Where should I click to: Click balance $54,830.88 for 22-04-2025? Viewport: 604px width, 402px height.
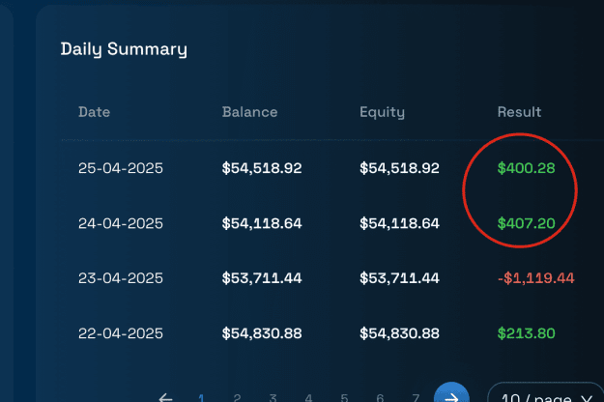click(262, 333)
